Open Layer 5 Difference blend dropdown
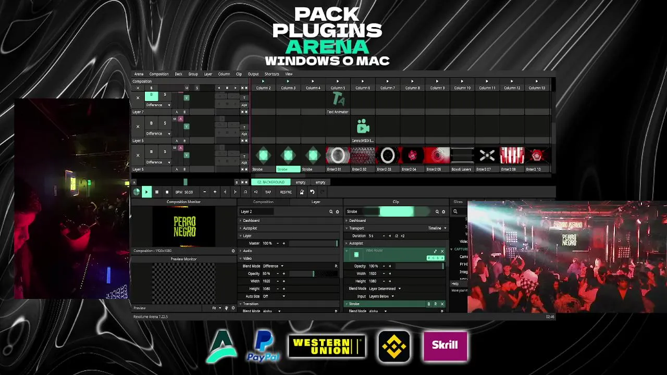Viewport: 667px width, 375px height. tap(158, 162)
